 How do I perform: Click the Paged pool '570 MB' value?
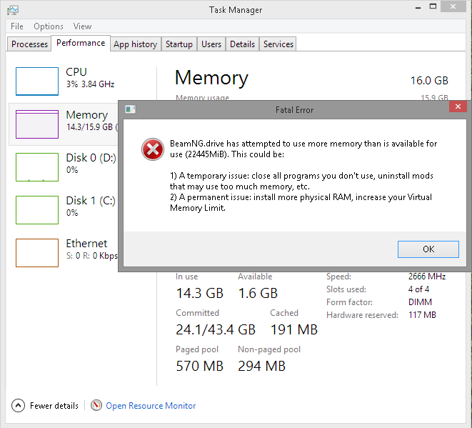click(x=199, y=366)
